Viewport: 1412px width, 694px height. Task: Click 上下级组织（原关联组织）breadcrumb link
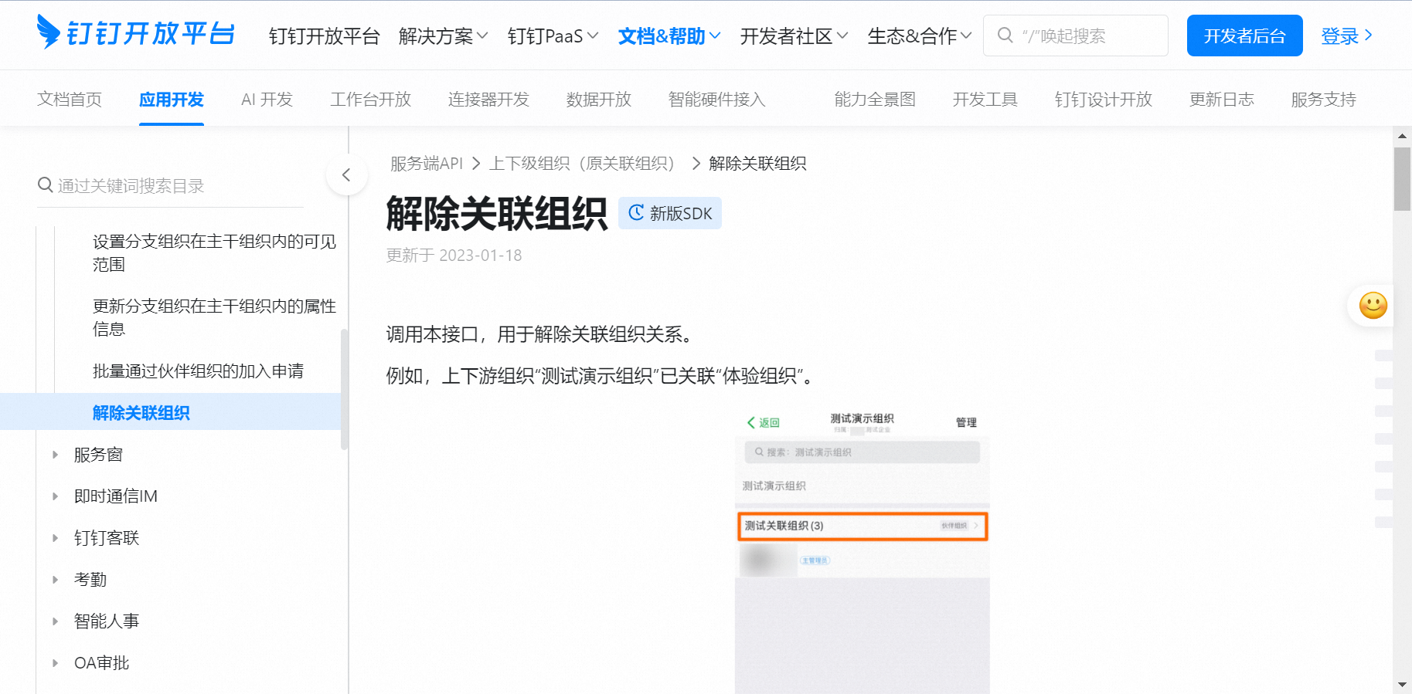(586, 164)
